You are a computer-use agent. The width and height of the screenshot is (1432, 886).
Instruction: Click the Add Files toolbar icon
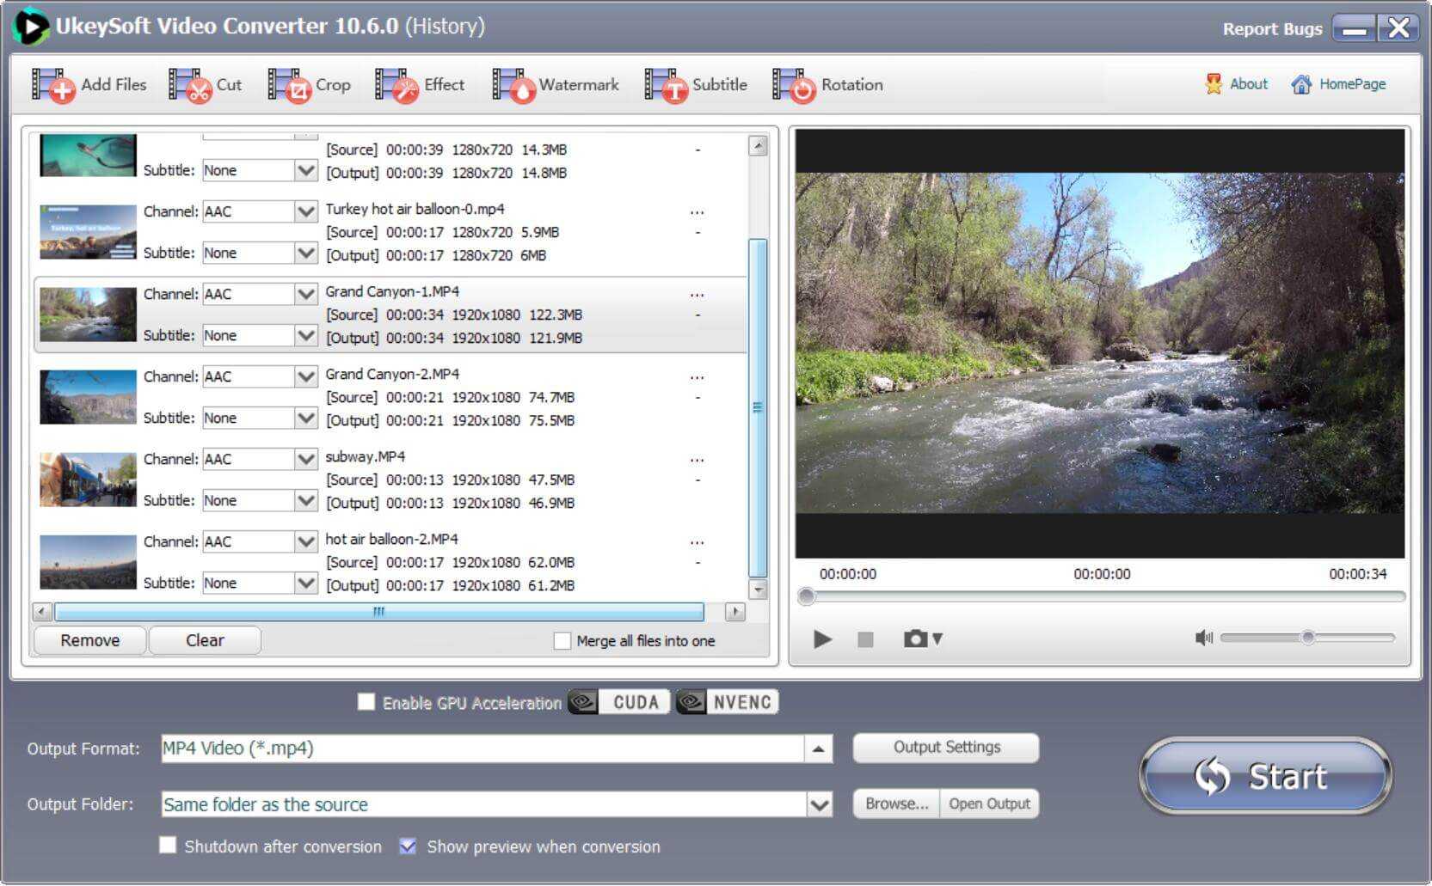pos(53,86)
